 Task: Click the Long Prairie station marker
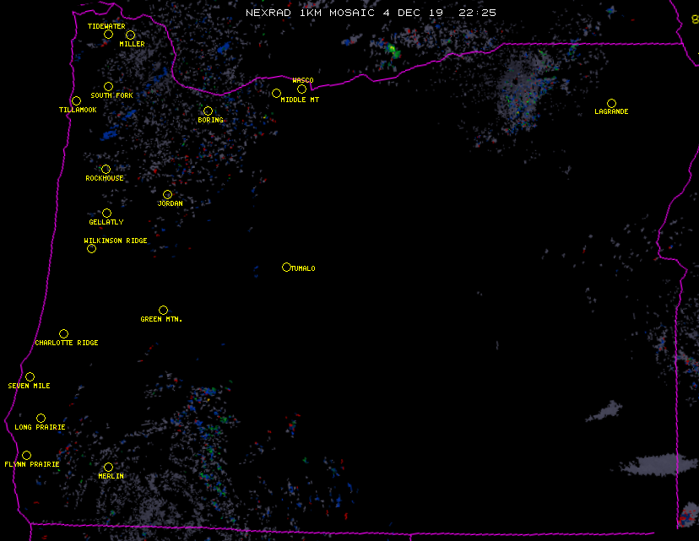point(41,418)
